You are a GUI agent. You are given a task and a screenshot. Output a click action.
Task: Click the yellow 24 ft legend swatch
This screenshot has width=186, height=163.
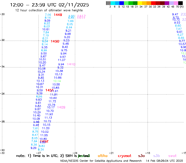pyautogui.click(x=140, y=3)
